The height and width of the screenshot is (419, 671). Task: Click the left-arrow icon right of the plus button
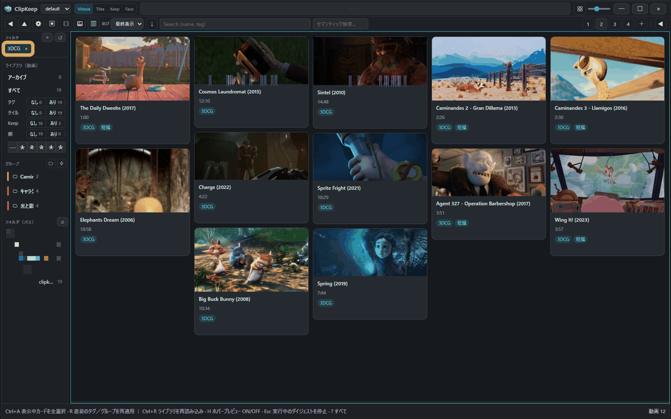(659, 23)
